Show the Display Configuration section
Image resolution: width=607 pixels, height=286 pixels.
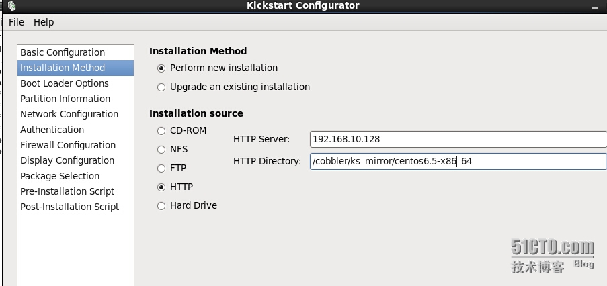pyautogui.click(x=75, y=160)
